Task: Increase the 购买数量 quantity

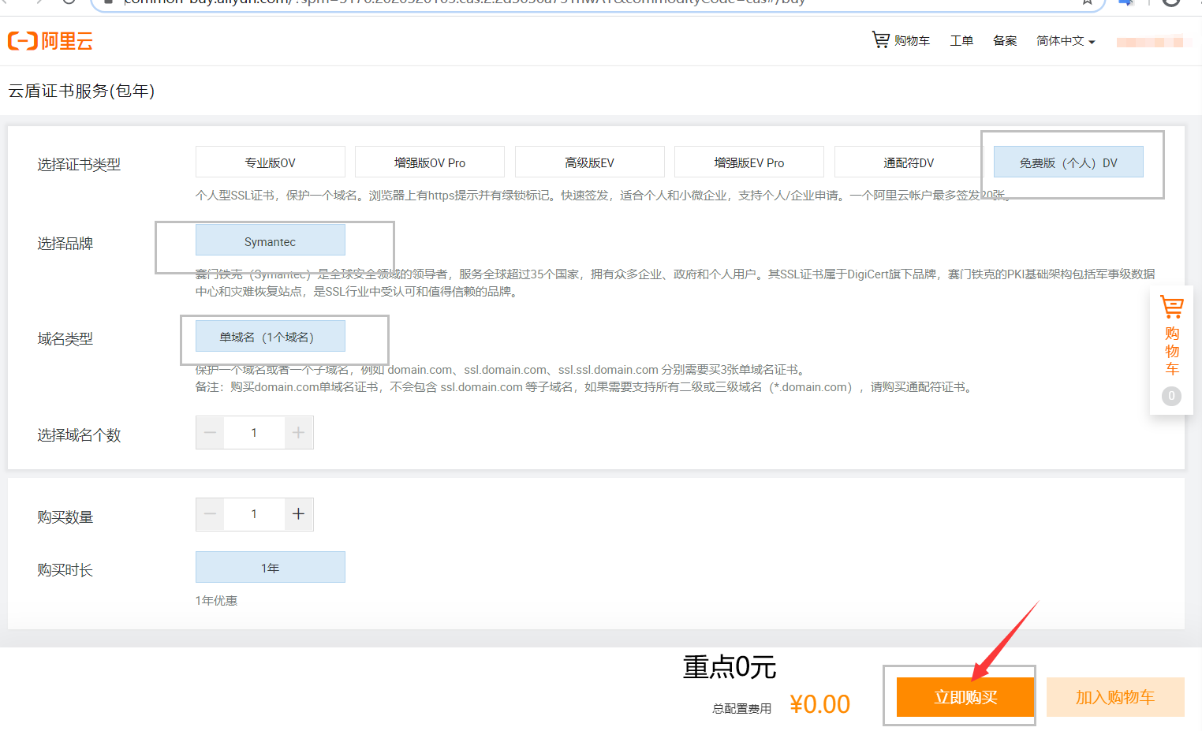Action: pyautogui.click(x=299, y=514)
